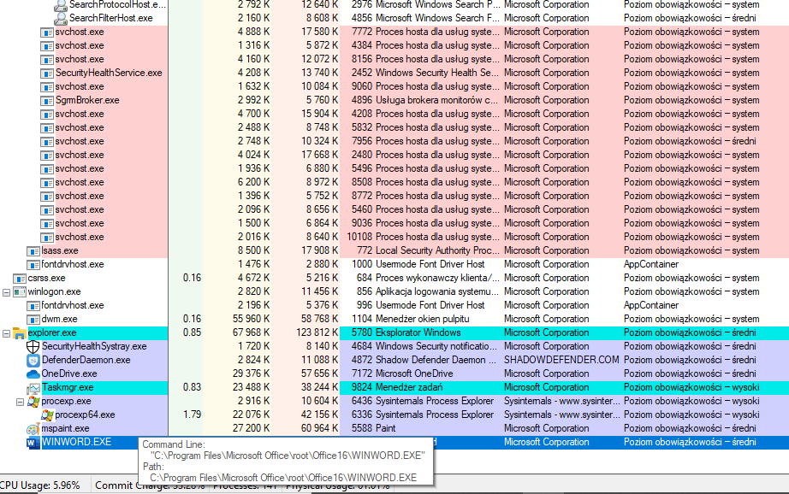Select the explorer.exe process name
789x494 pixels.
tap(52, 332)
